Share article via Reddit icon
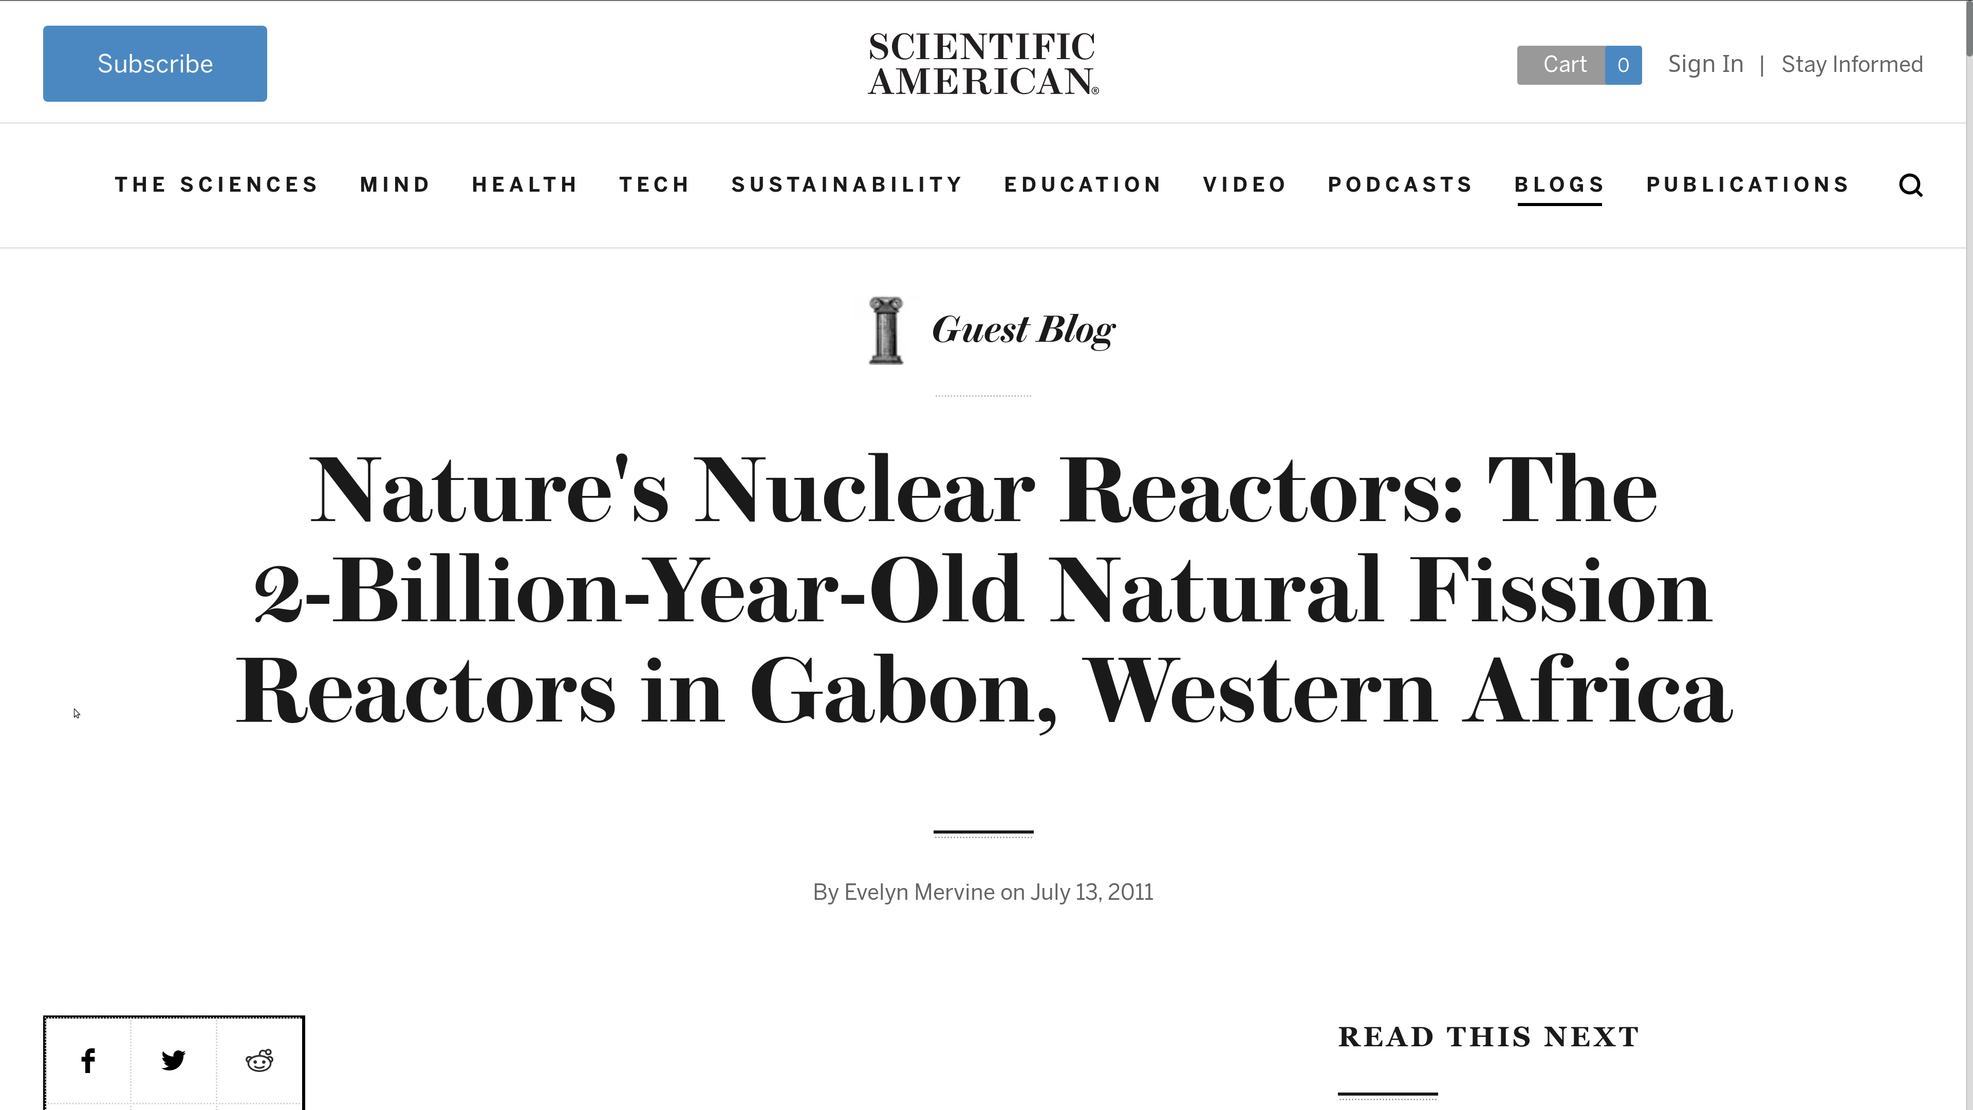Image resolution: width=1973 pixels, height=1110 pixels. pos(259,1060)
